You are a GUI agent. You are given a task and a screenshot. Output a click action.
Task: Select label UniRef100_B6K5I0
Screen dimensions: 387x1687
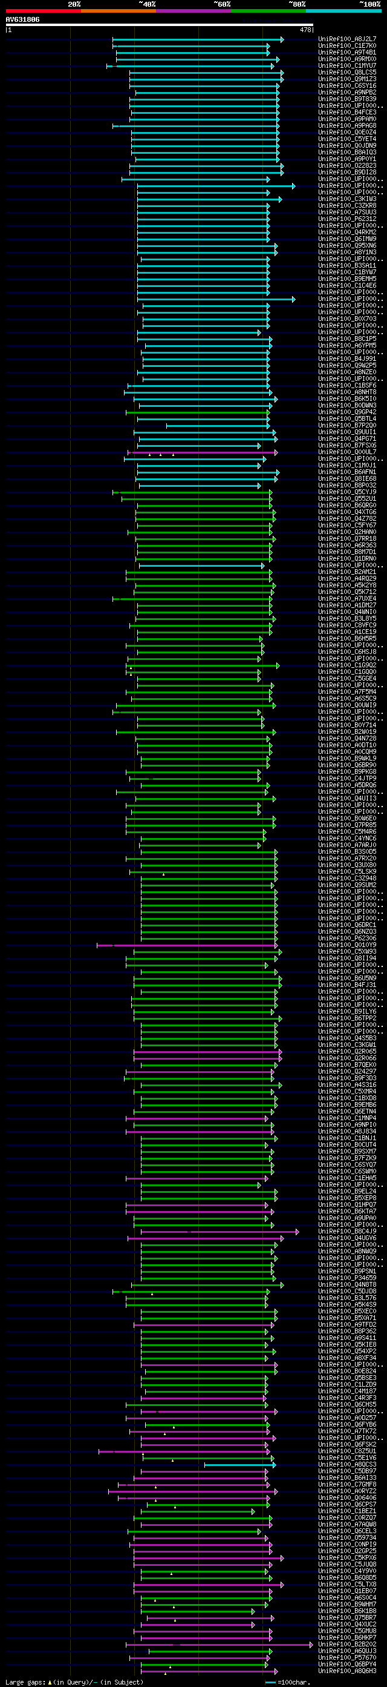point(347,399)
